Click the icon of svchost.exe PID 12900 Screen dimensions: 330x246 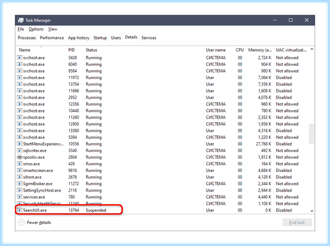pos(20,124)
